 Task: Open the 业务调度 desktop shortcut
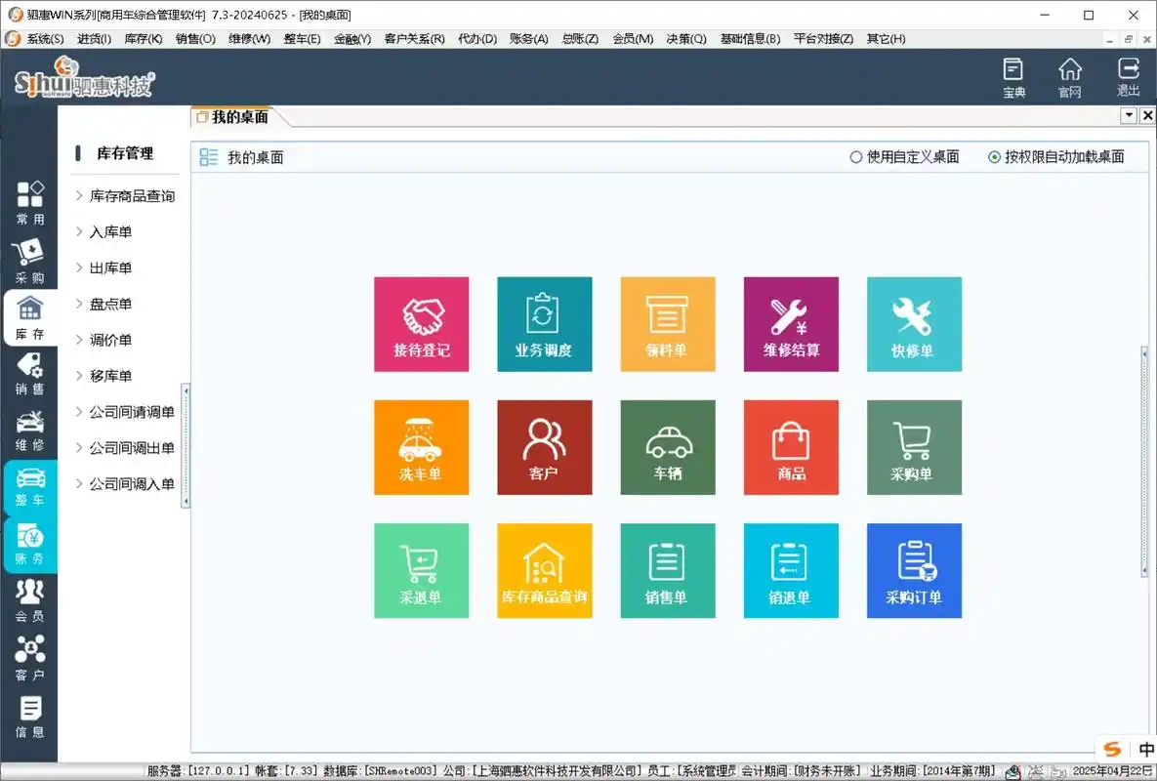pos(544,323)
